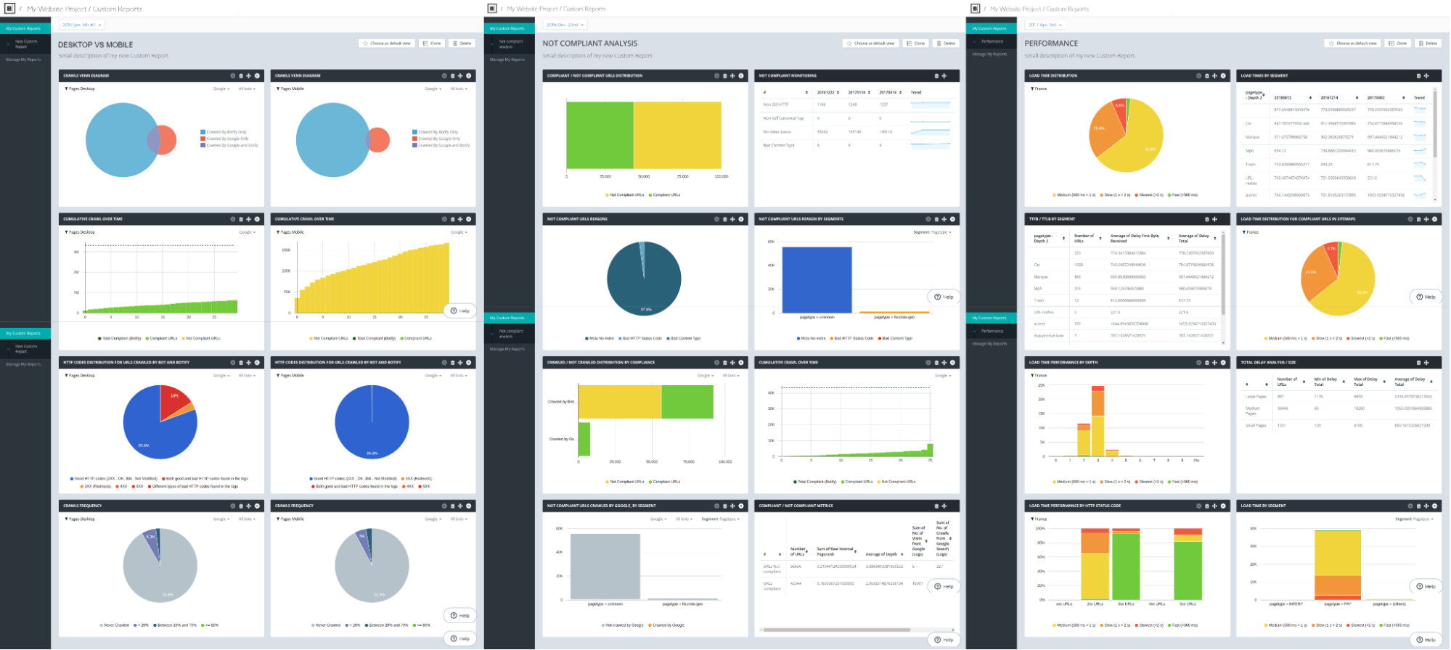Open the 2017 Jan. 5th #2 crawl date dropdown
1451x650 pixels.
[80, 25]
